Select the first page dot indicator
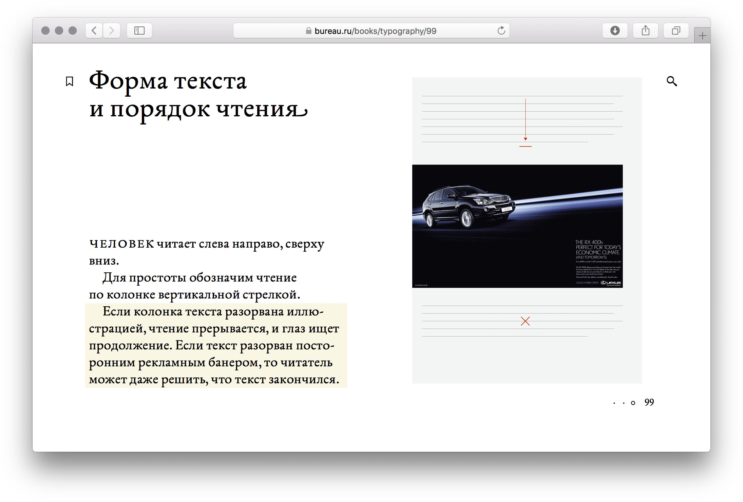743x502 pixels. click(x=614, y=403)
